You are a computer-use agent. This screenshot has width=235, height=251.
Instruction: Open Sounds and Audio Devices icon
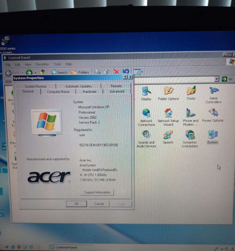point(146,139)
